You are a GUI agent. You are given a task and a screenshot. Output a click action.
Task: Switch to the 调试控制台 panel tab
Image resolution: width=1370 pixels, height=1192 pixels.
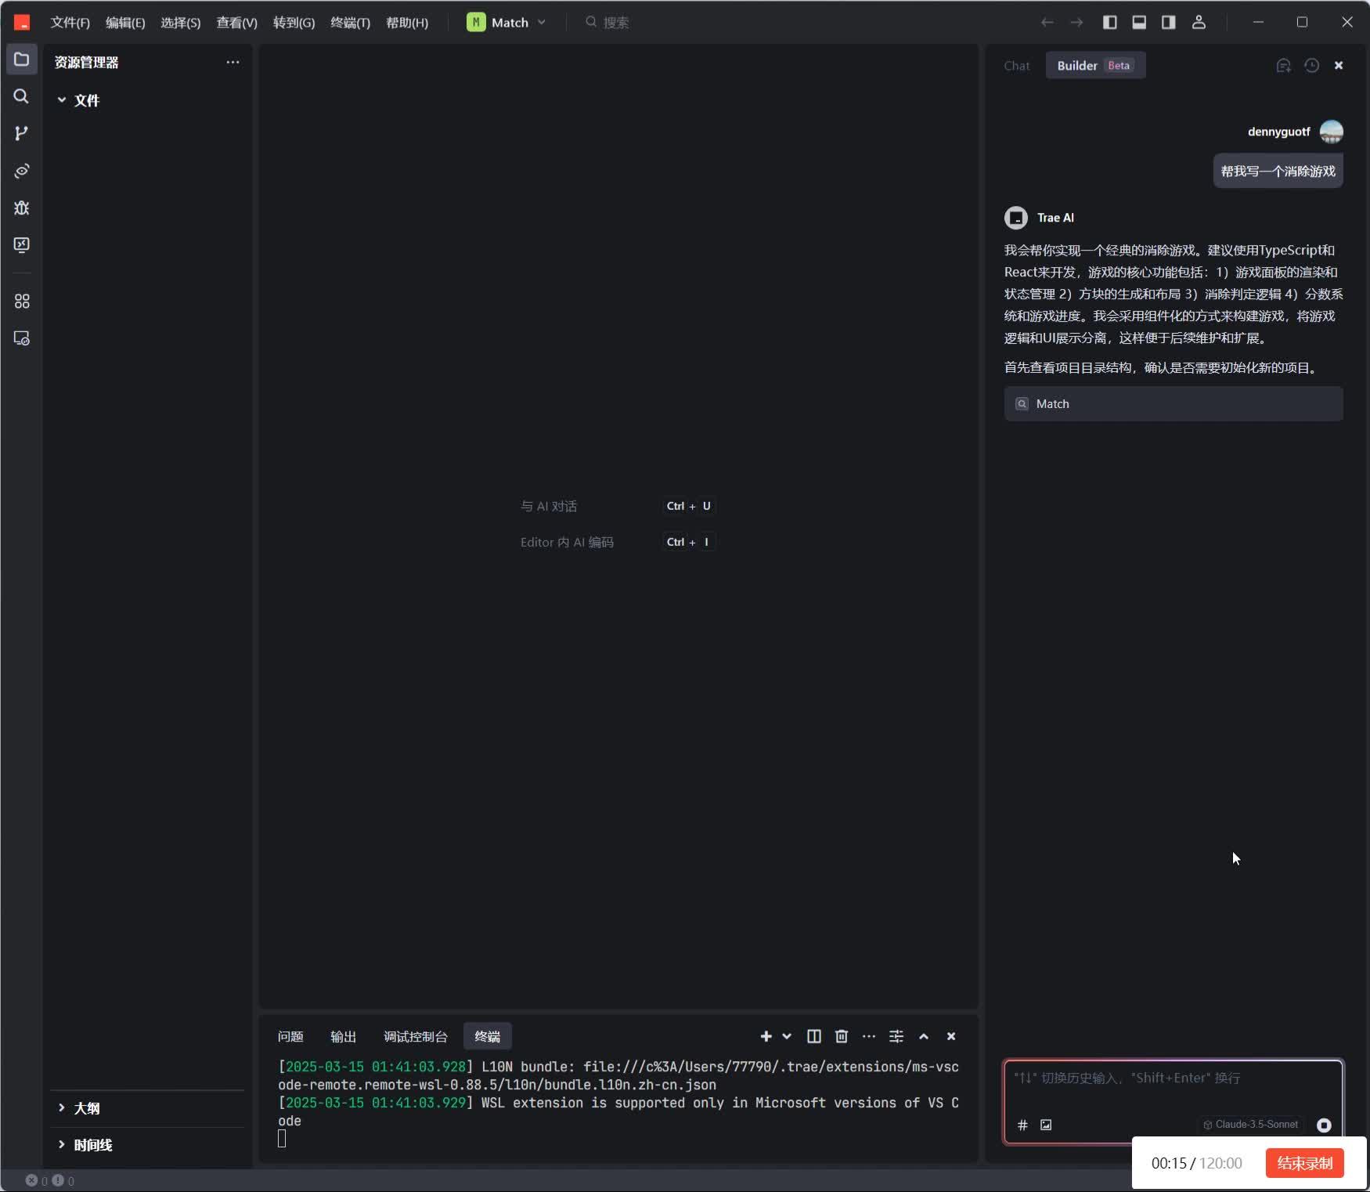pos(415,1036)
